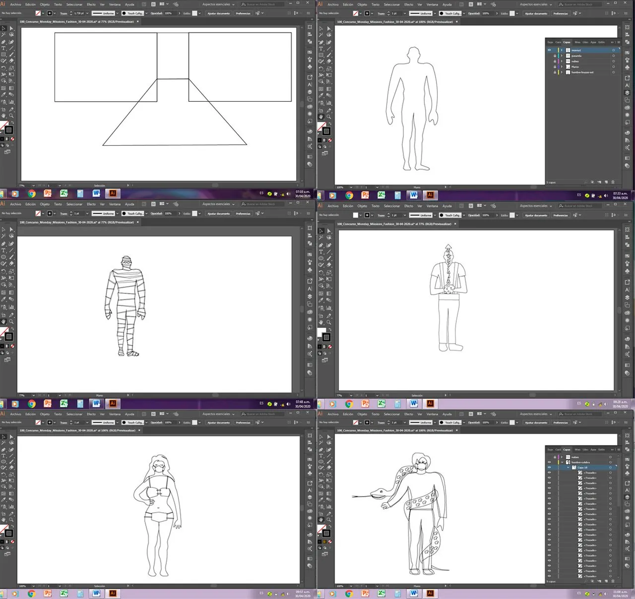Open Seleccionar menu in the back-view man window

[391, 206]
